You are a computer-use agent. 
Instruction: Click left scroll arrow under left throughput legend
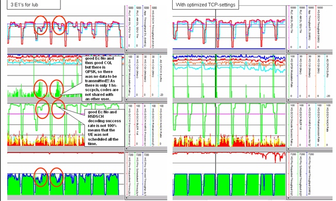pyautogui.click(x=127, y=51)
